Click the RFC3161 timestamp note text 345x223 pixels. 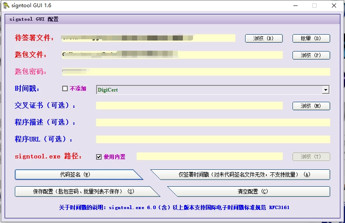click(x=174, y=207)
